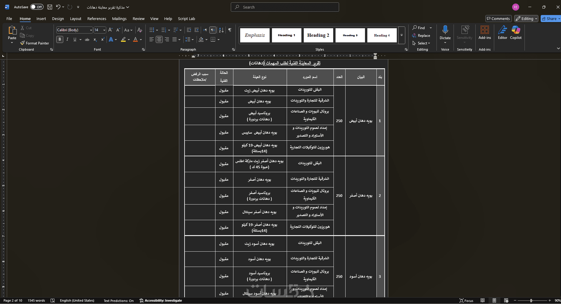The width and height of the screenshot is (561, 304).
Task: Open the Review tab
Action: [x=139, y=19]
